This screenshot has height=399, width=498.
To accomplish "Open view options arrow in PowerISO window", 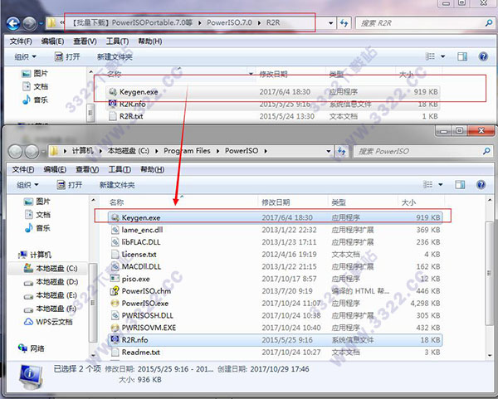I will (440, 184).
